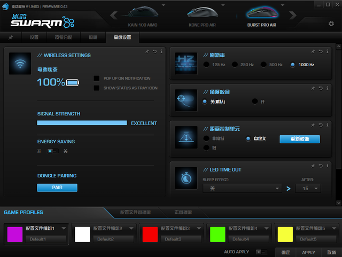Show info for 角度咬合 panel
This screenshot has width=342, height=257.
click(328, 88)
